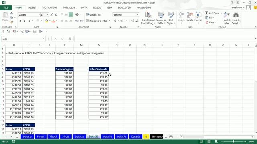This screenshot has height=144, width=257.
Task: Open the Data(4) sheet tab
Action: 107,136
